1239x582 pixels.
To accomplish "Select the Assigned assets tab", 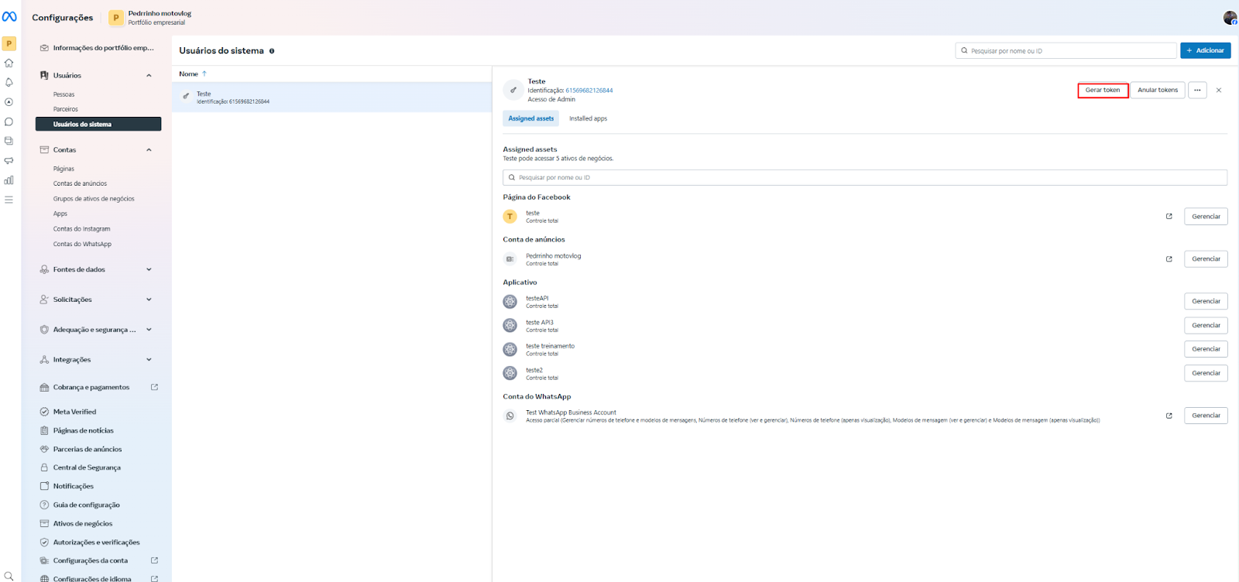I will (x=531, y=119).
